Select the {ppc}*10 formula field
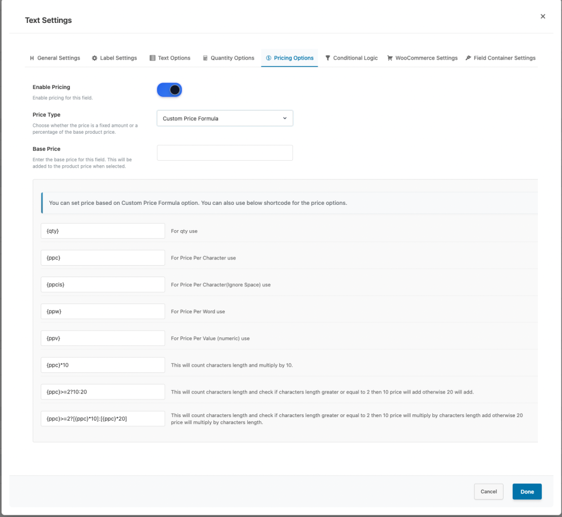 tap(103, 365)
